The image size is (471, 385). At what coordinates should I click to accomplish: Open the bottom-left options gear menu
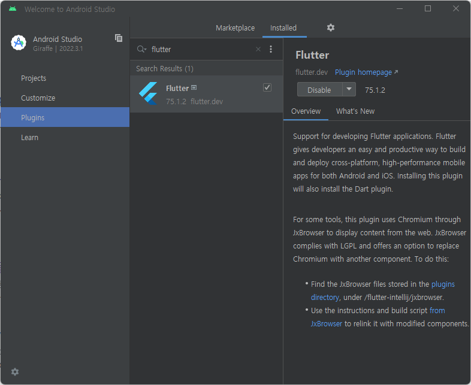[x=15, y=372]
